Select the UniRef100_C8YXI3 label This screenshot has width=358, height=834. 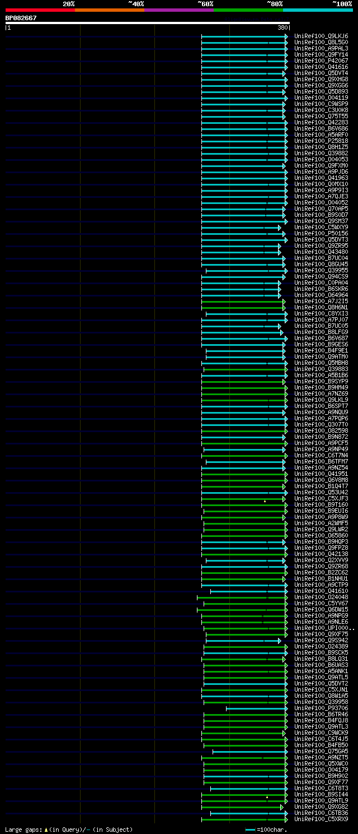pos(321,314)
